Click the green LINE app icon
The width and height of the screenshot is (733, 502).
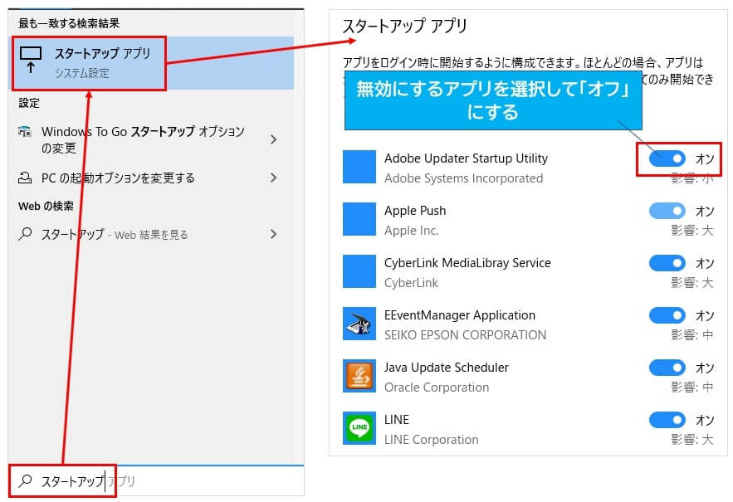pos(359,428)
